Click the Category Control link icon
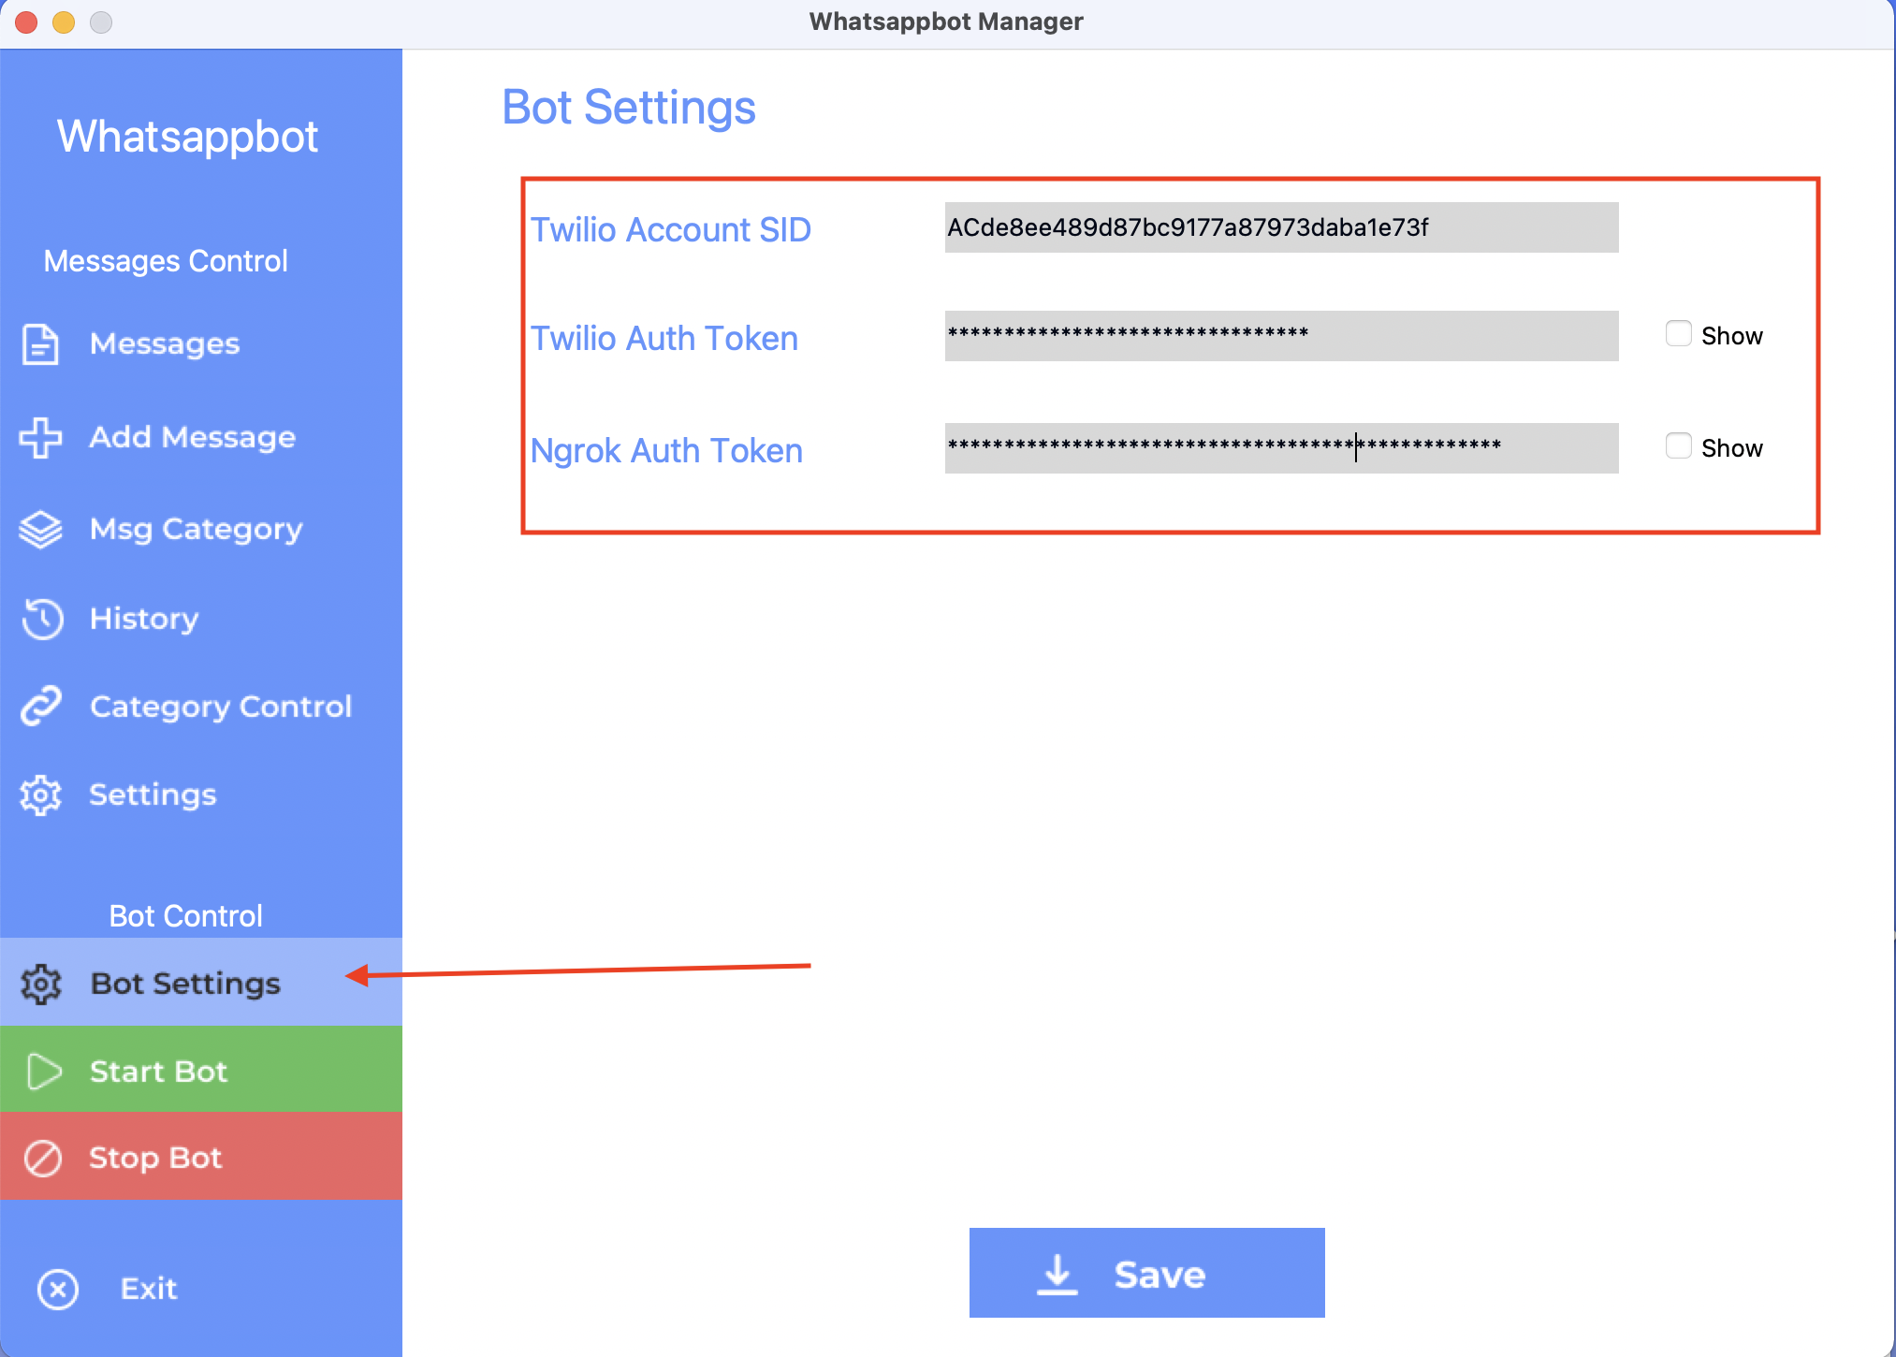Viewport: 1896px width, 1357px height. coord(41,707)
